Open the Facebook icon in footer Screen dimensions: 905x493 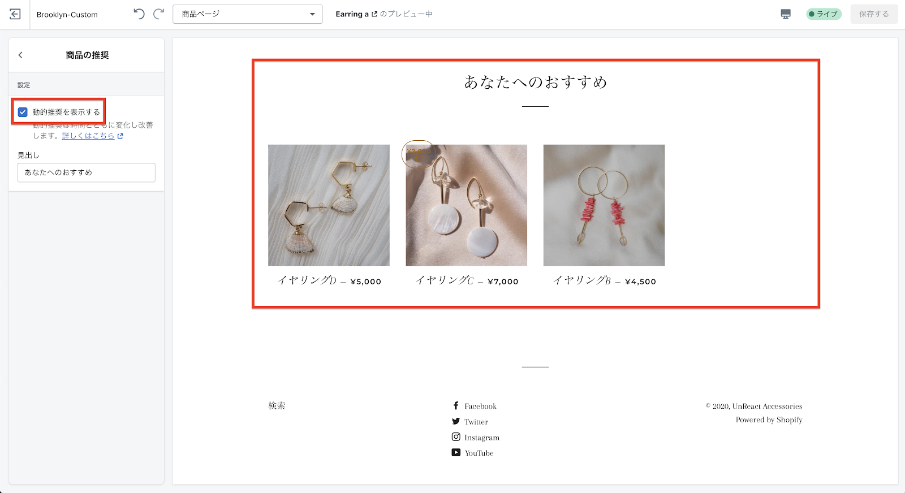[x=456, y=406]
